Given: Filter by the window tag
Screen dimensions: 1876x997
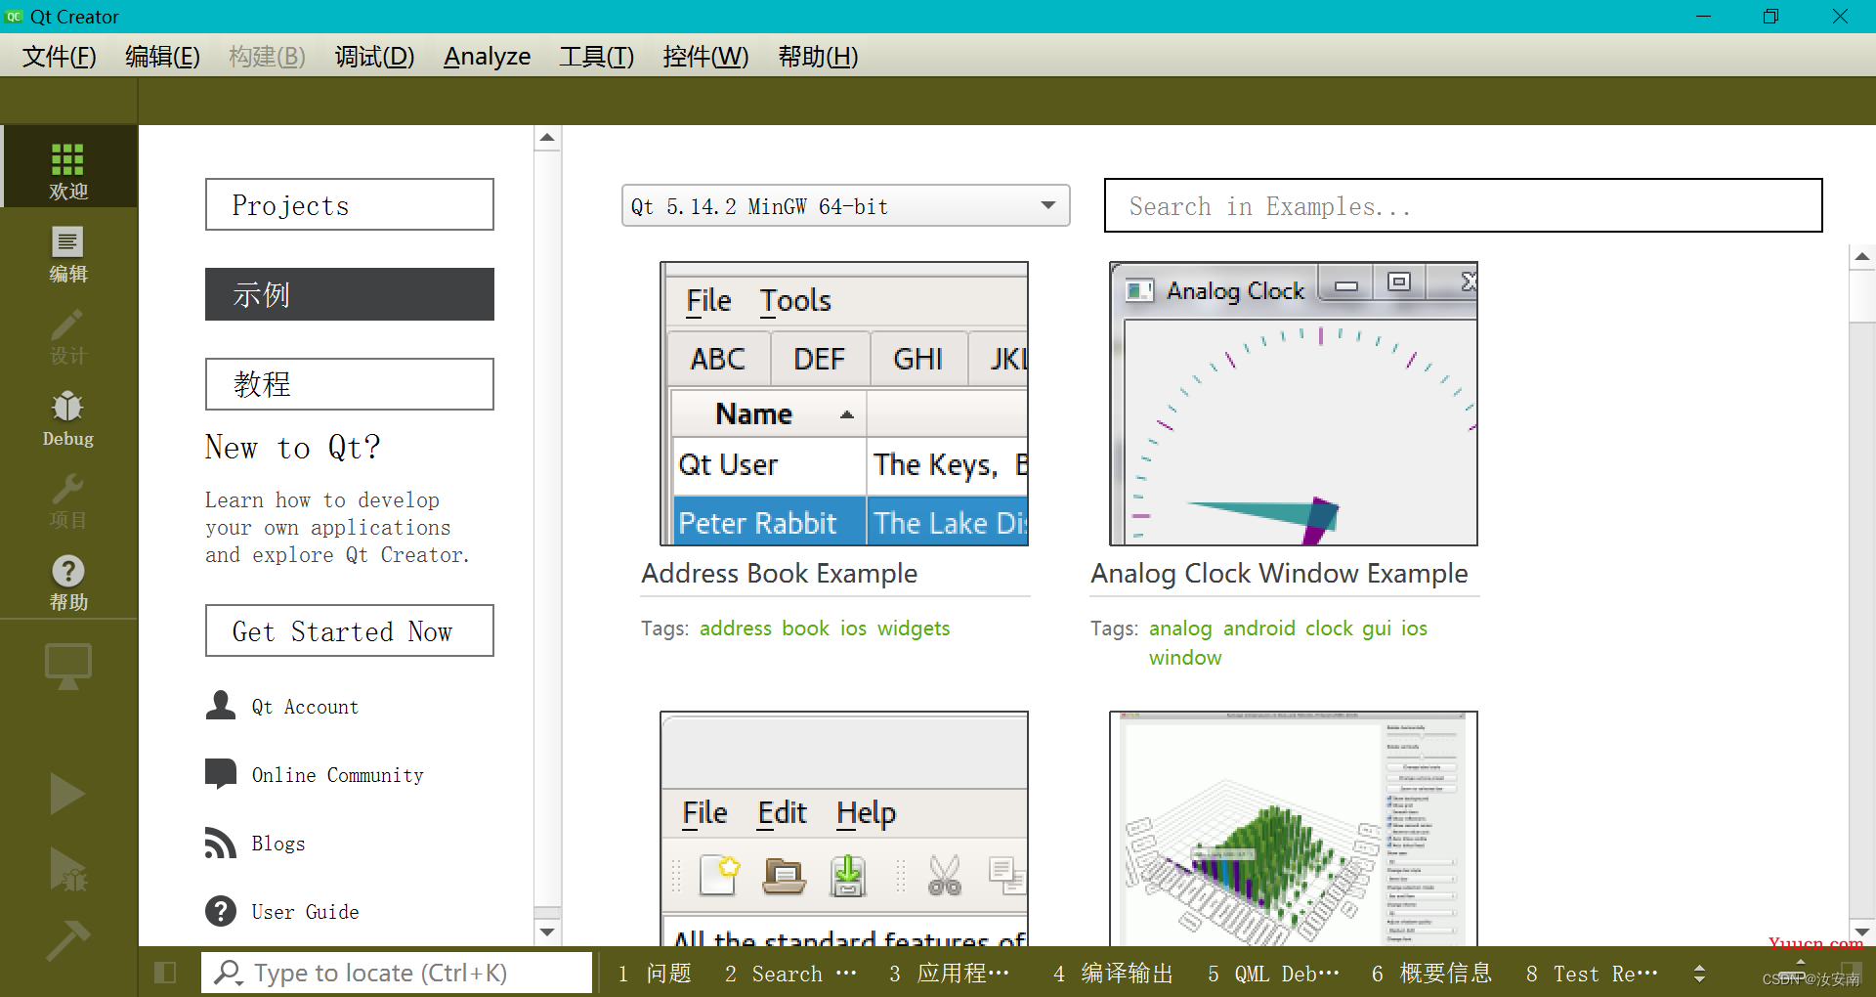Looking at the screenshot, I should (x=1185, y=658).
